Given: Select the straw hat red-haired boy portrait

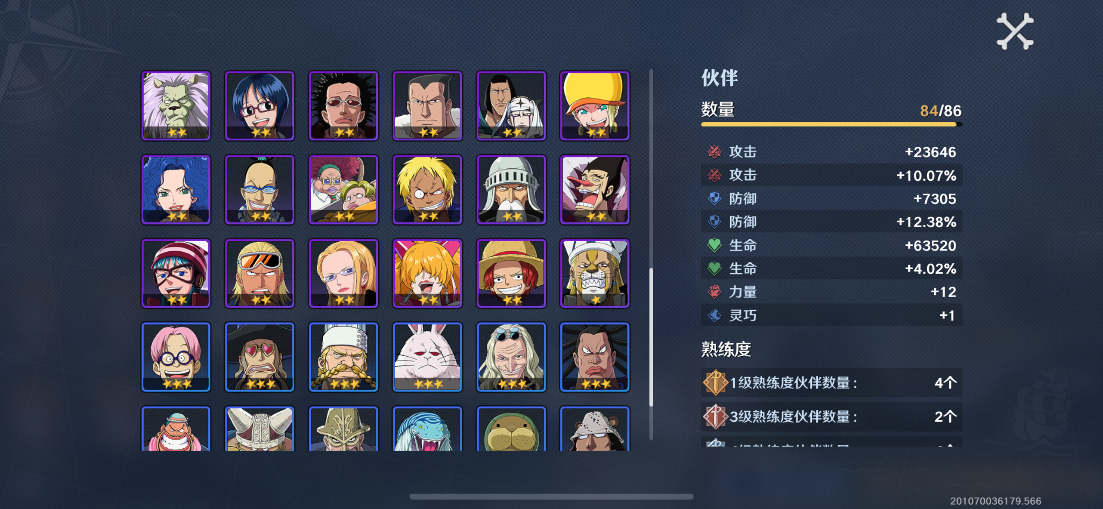Looking at the screenshot, I should click(511, 273).
